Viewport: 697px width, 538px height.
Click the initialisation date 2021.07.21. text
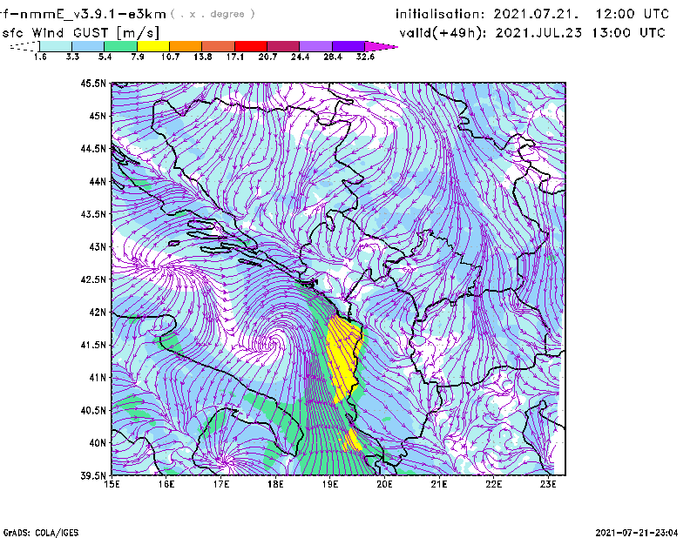pyautogui.click(x=536, y=14)
